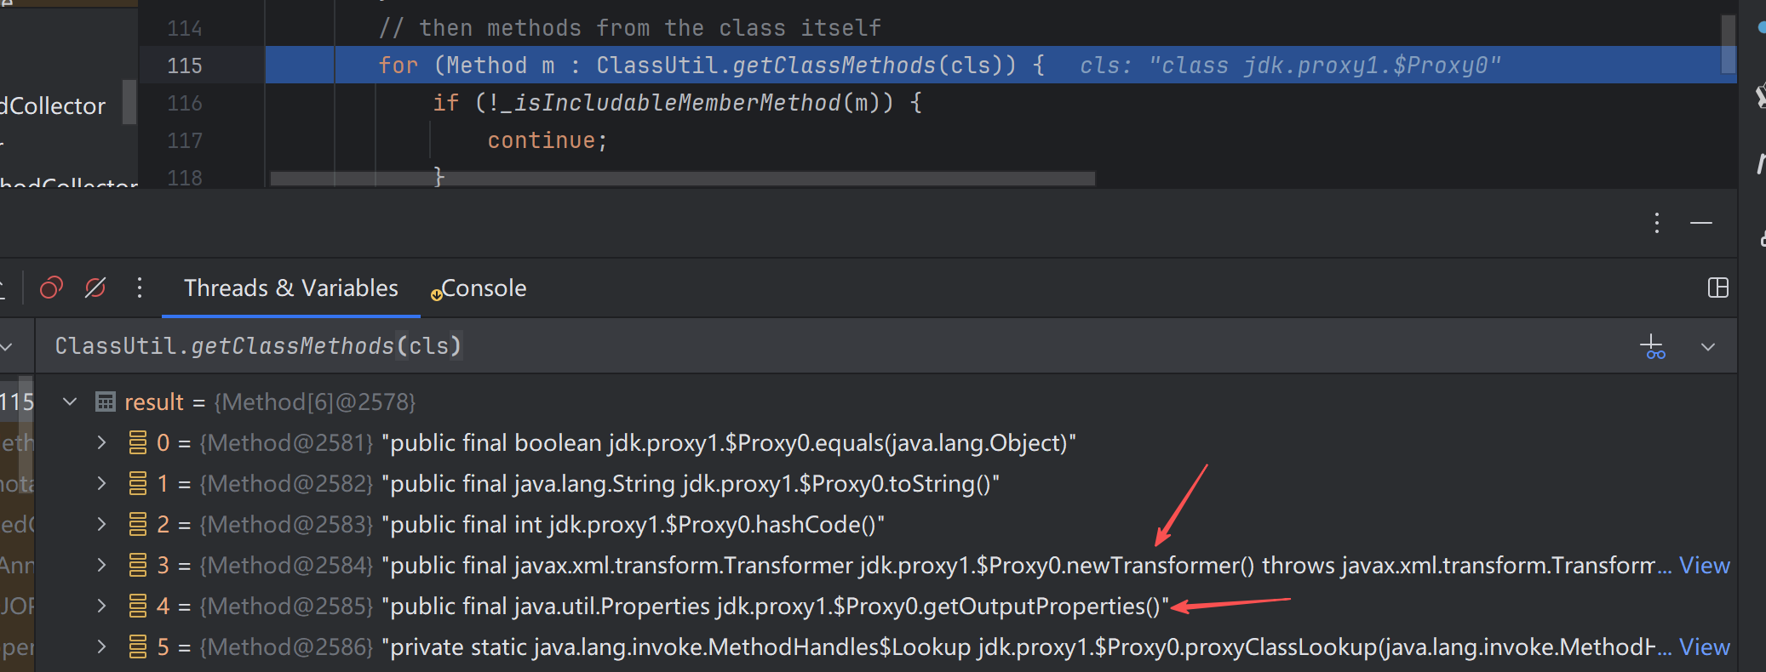Image resolution: width=1766 pixels, height=672 pixels.
Task: Open View link for newTransformer entry
Action: pyautogui.click(x=1705, y=566)
